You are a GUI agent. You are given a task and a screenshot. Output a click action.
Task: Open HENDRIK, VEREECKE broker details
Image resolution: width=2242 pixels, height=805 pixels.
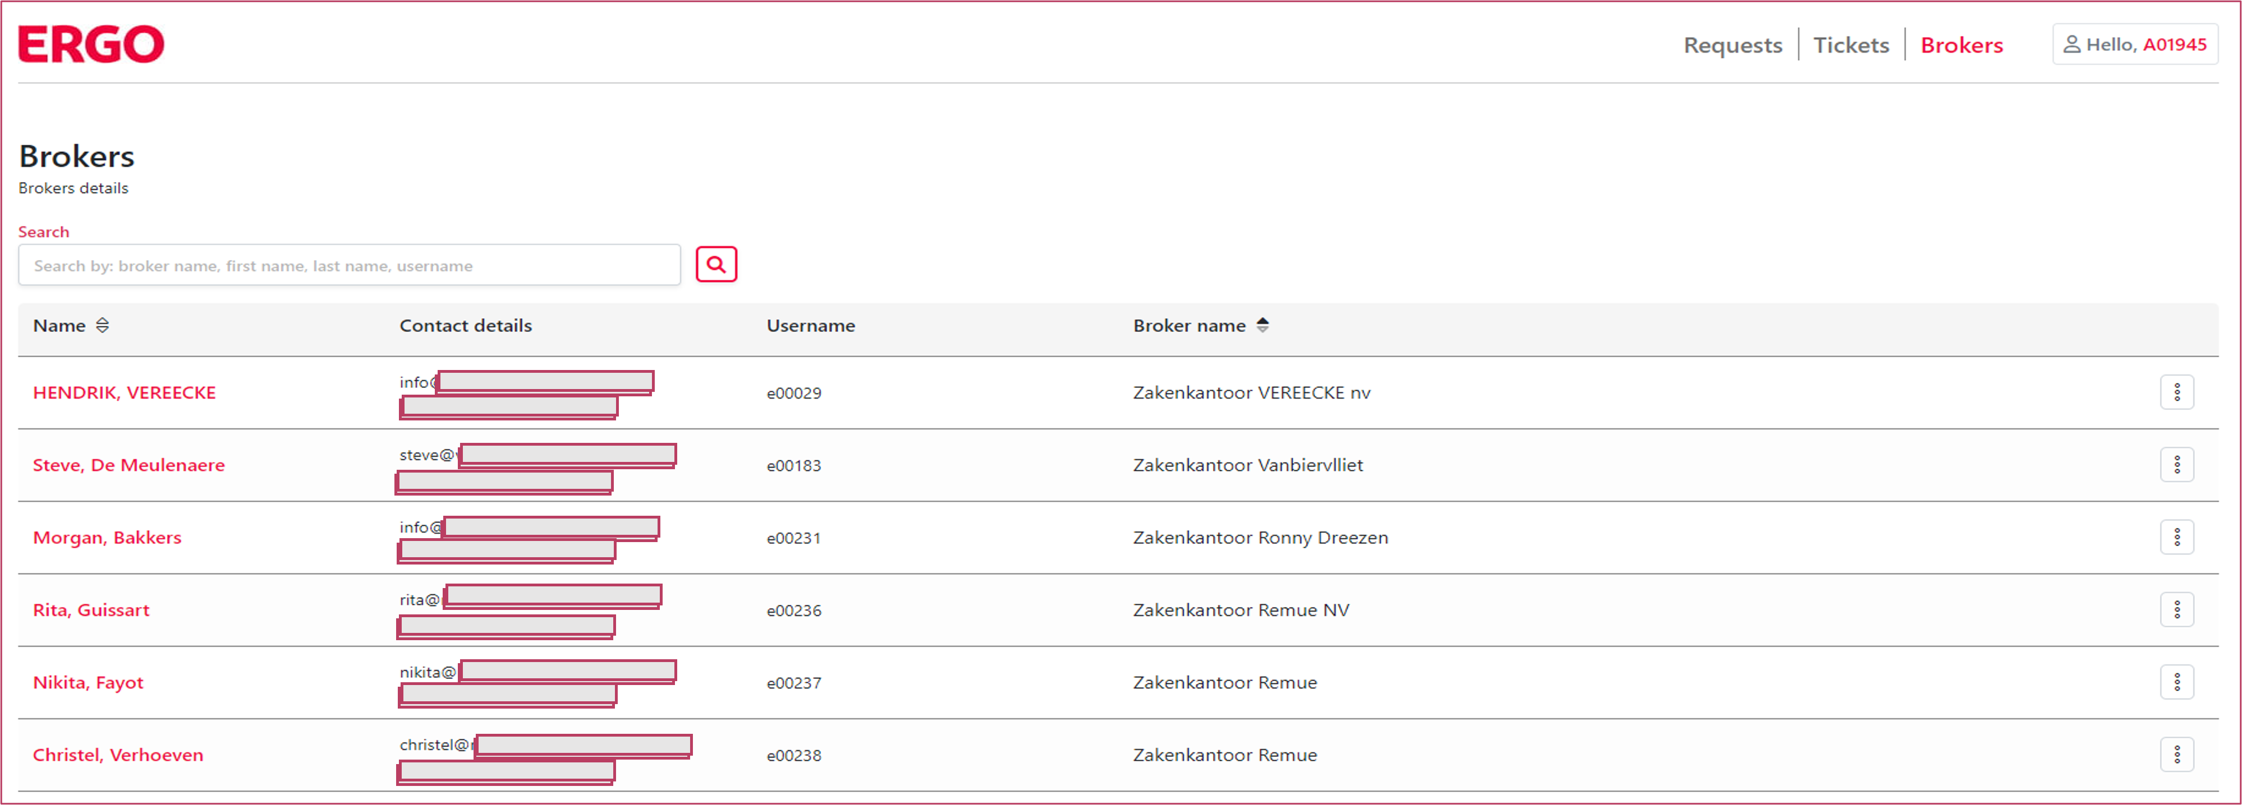click(125, 393)
